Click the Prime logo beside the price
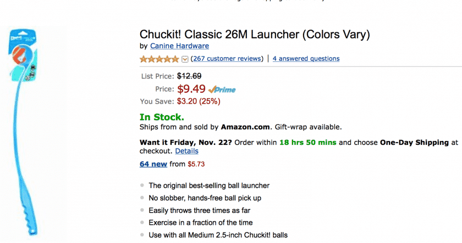This screenshot has height=243, width=462. tap(222, 89)
